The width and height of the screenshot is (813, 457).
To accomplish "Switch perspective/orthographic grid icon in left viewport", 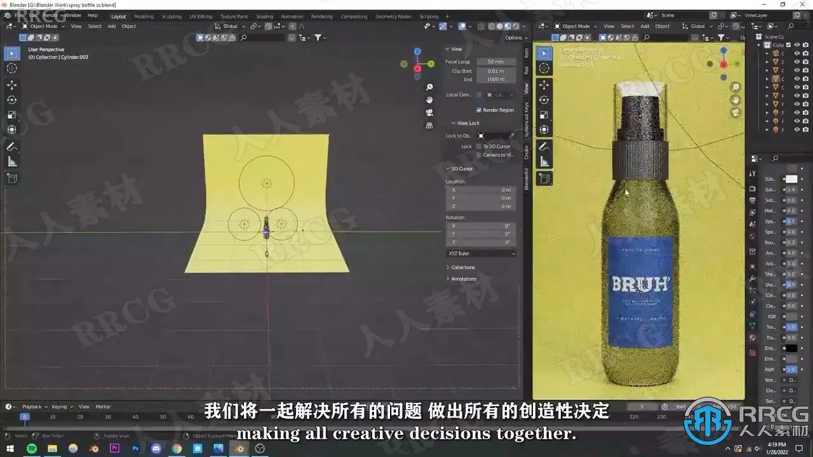I will 429,125.
